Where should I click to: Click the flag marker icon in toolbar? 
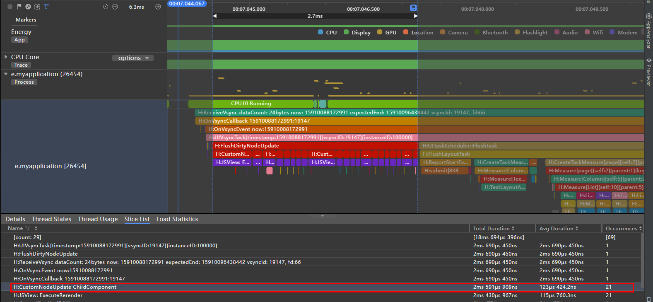pyautogui.click(x=19, y=7)
